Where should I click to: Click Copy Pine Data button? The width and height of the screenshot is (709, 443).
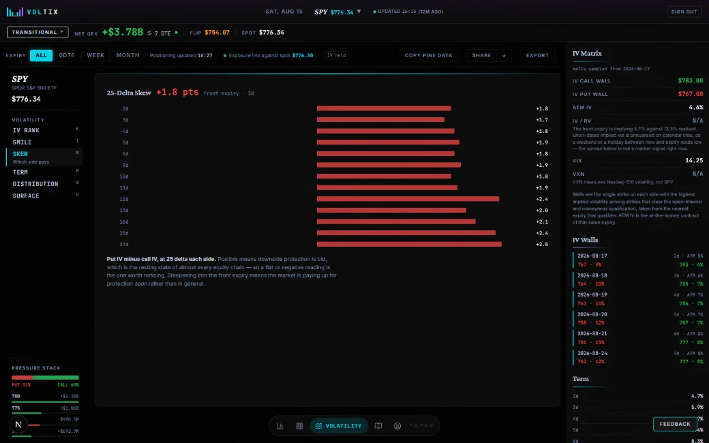428,55
